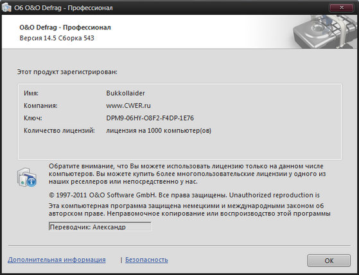Click the Имя label in registration box
Viewport: 359px width, 275px height.
(31, 93)
